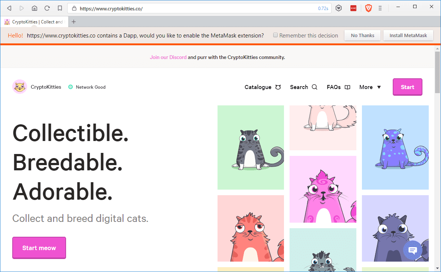This screenshot has width=441, height=272.
Task: Open the browser hamburger menu
Action: coord(380,9)
